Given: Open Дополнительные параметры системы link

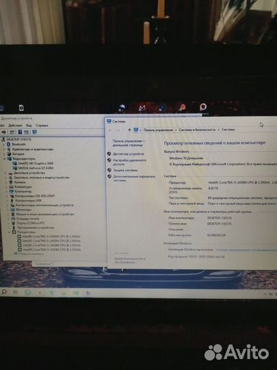Looking at the screenshot, I should [x=134, y=178].
